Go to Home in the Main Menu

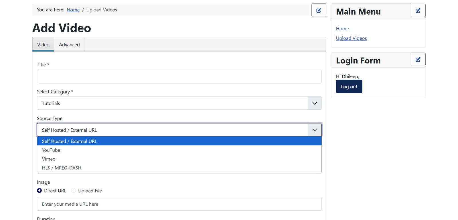click(342, 29)
